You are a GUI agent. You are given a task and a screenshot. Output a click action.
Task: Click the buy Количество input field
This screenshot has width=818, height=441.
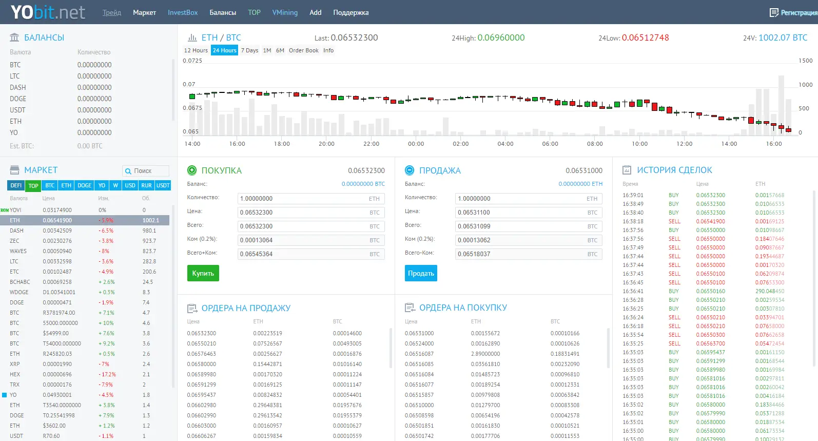click(x=311, y=199)
